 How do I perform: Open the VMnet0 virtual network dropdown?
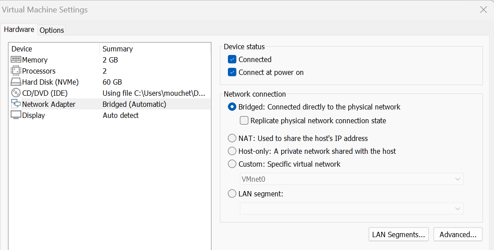tap(351, 179)
